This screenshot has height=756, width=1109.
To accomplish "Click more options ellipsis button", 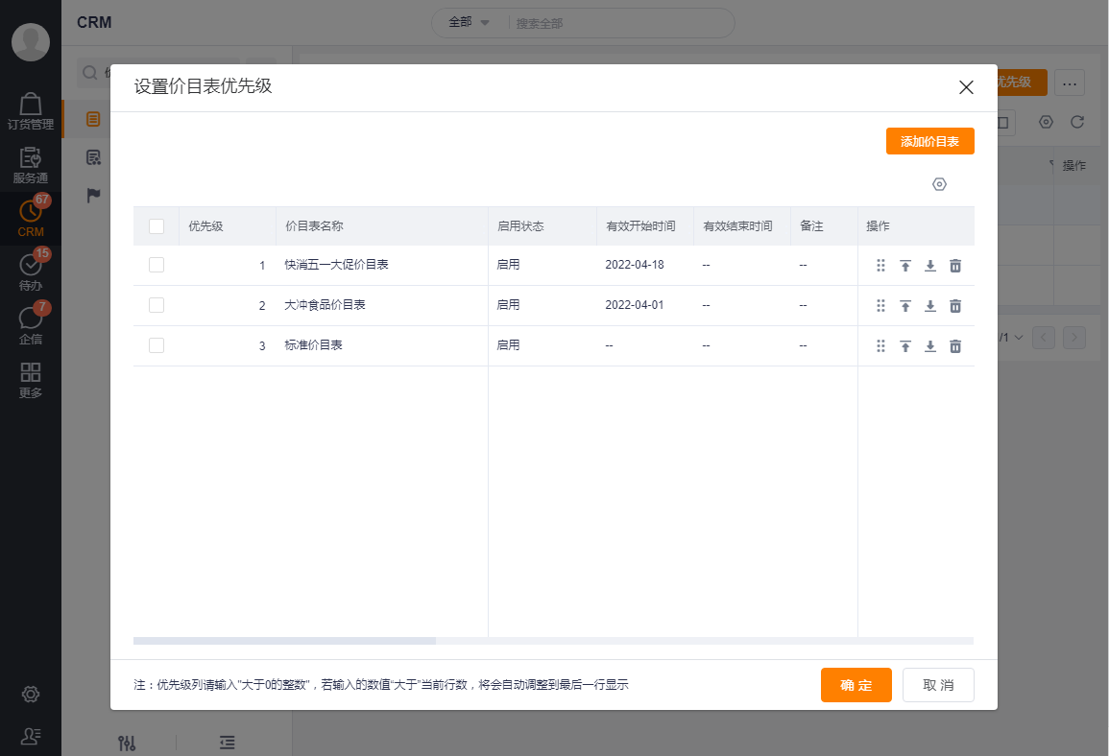I will [x=1070, y=83].
